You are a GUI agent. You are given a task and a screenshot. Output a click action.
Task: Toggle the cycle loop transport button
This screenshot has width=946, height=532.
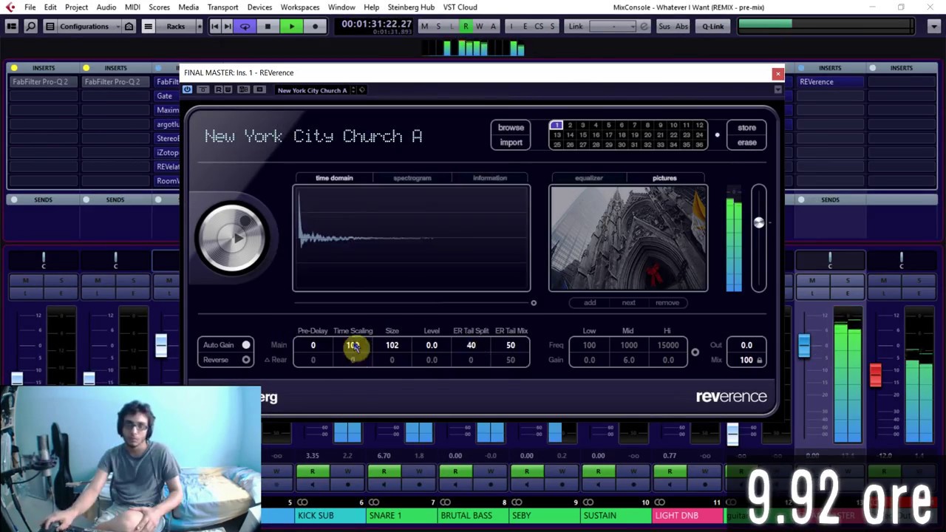pyautogui.click(x=245, y=27)
